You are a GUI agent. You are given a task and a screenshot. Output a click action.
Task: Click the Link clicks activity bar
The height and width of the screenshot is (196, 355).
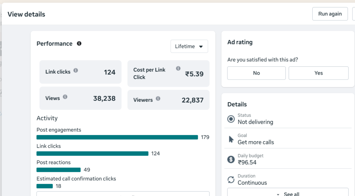pyautogui.click(x=92, y=154)
